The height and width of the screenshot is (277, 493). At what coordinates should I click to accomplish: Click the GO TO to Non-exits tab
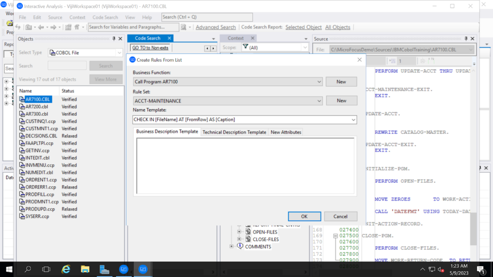coord(150,48)
